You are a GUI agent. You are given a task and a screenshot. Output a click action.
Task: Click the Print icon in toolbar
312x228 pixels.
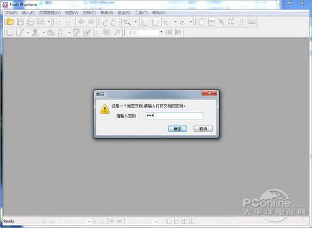(31, 22)
